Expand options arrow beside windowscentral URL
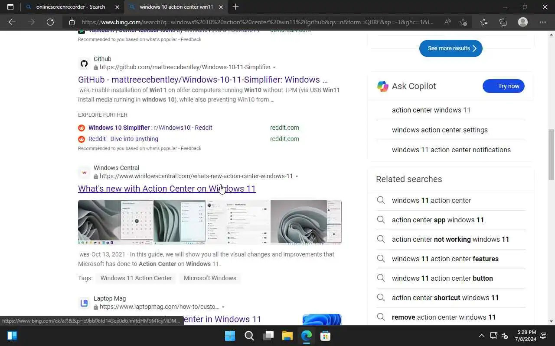555x346 pixels. pyautogui.click(x=297, y=176)
